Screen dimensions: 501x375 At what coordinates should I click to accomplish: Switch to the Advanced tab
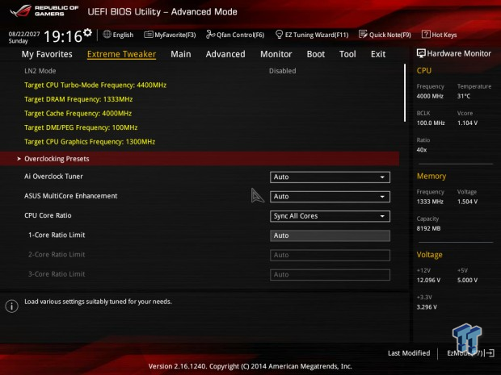(225, 54)
